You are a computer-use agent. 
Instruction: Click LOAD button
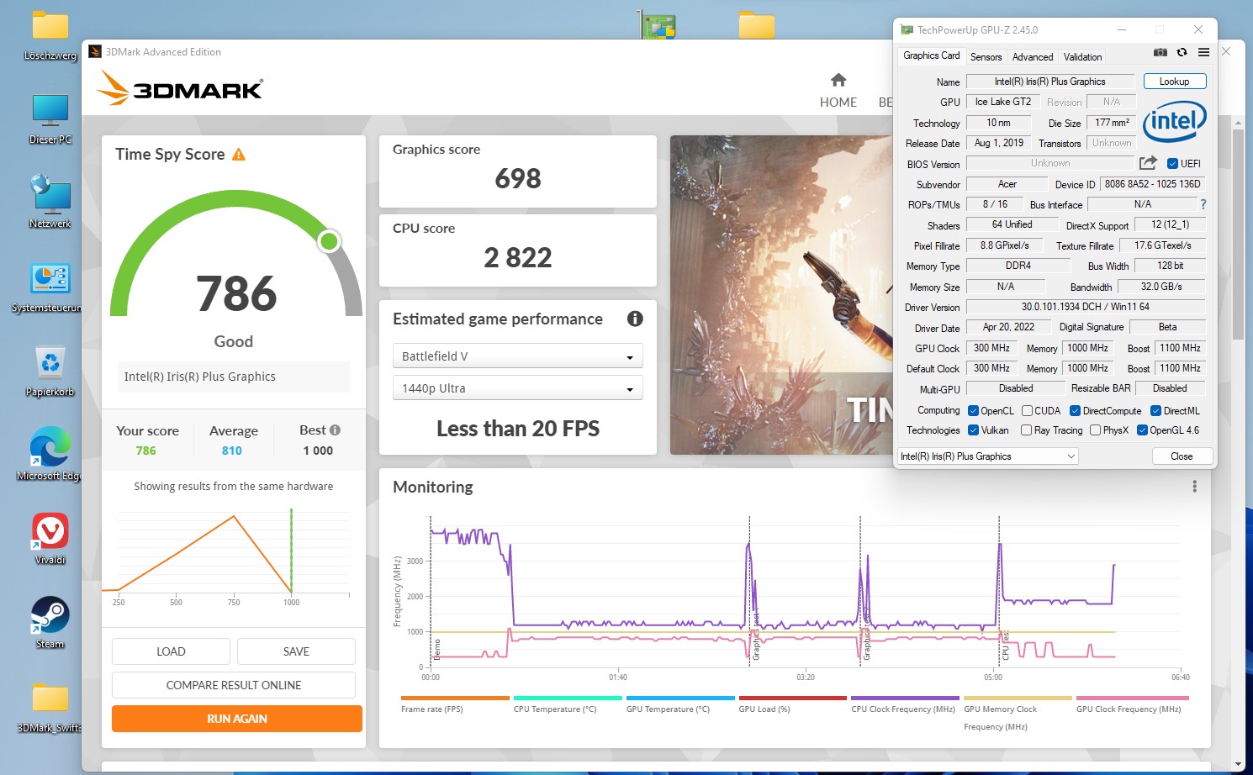click(171, 651)
